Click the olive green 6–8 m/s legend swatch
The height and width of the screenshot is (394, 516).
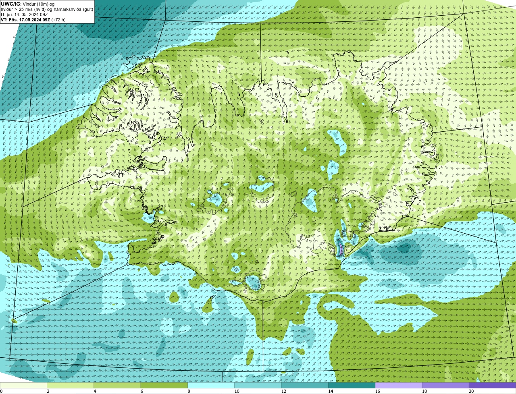(x=164, y=385)
